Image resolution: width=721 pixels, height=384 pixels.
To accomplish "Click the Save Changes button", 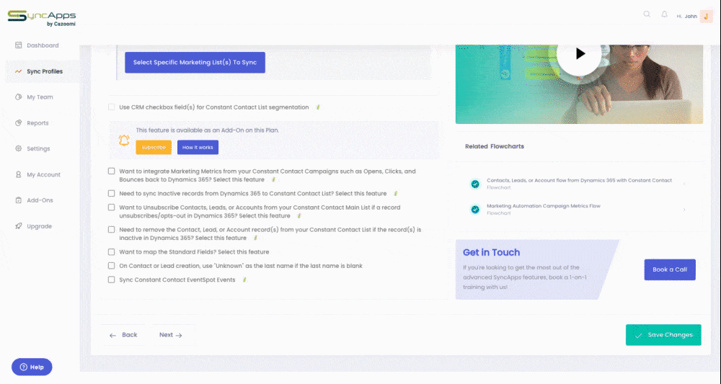I will tap(663, 335).
